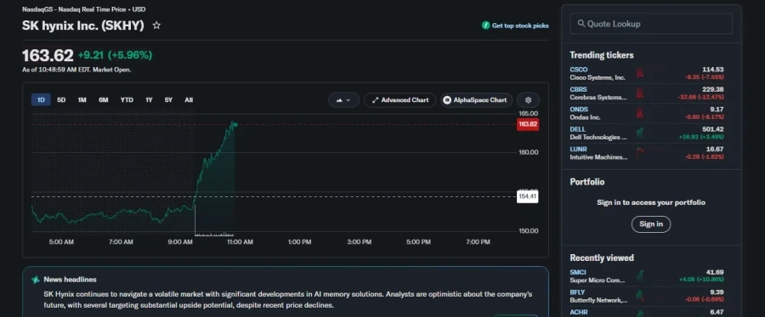Click Butterfly Network company name
Image resolution: width=765 pixels, height=317 pixels.
[598, 300]
